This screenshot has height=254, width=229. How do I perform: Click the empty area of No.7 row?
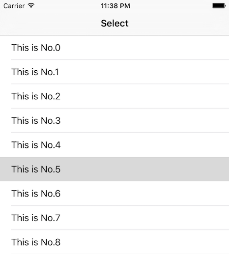click(x=144, y=218)
